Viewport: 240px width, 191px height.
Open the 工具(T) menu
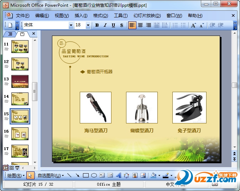pyautogui.click(x=121, y=16)
